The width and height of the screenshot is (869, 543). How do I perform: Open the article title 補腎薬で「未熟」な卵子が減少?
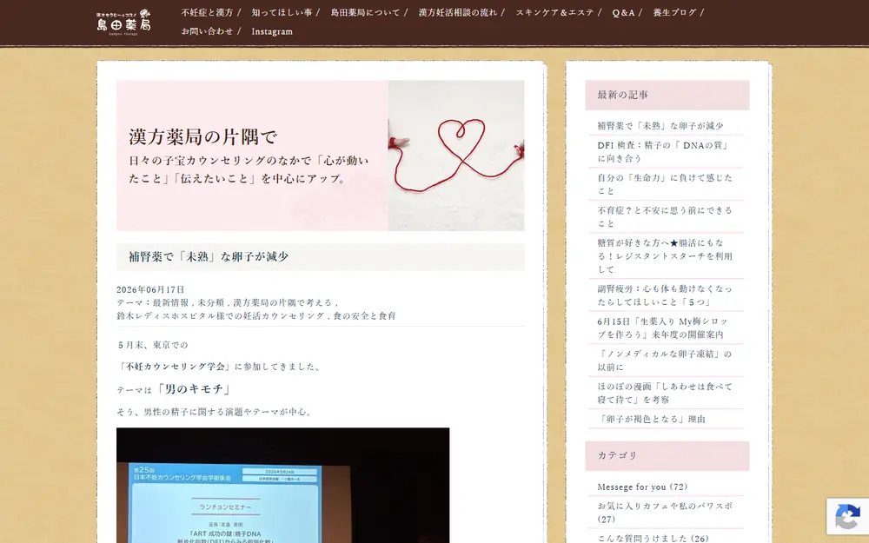click(x=209, y=256)
